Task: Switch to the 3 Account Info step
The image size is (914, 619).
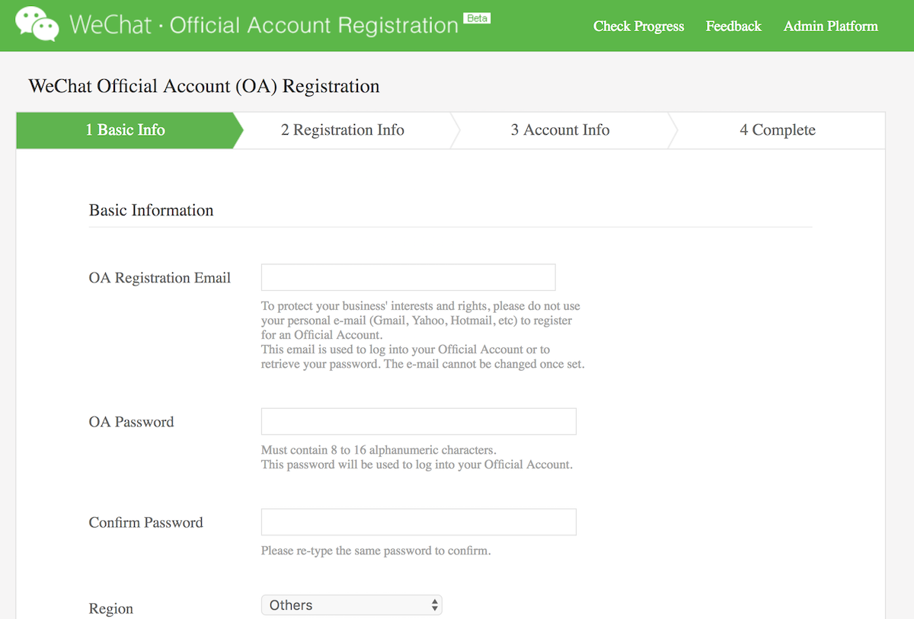Action: (x=560, y=130)
